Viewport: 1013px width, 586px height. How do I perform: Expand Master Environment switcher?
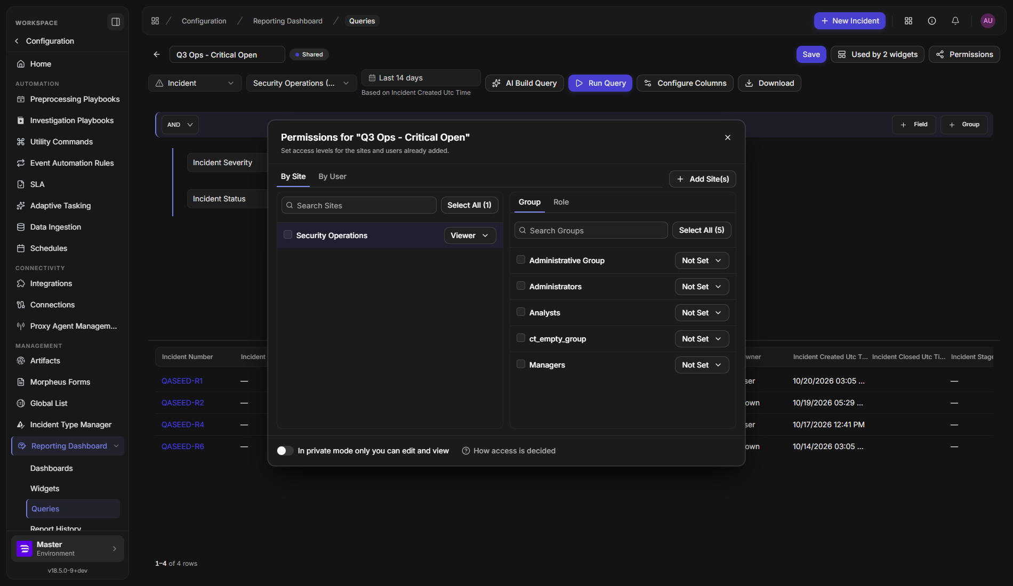(67, 549)
